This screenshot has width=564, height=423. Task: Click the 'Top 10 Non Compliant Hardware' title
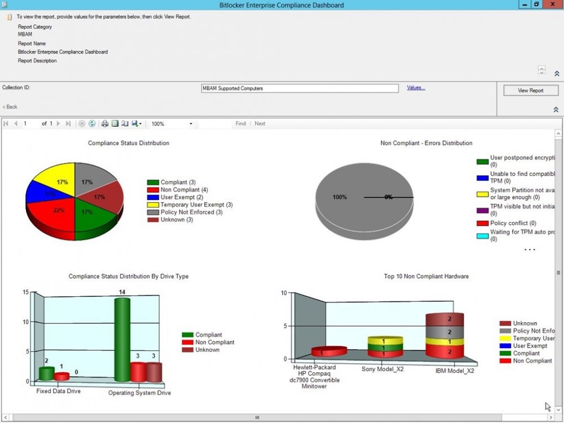click(x=426, y=276)
